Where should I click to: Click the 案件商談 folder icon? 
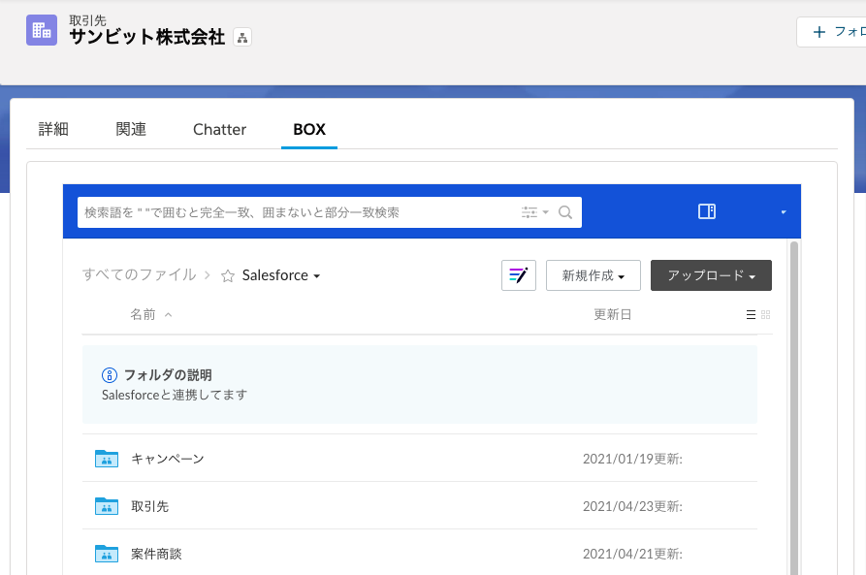point(107,554)
